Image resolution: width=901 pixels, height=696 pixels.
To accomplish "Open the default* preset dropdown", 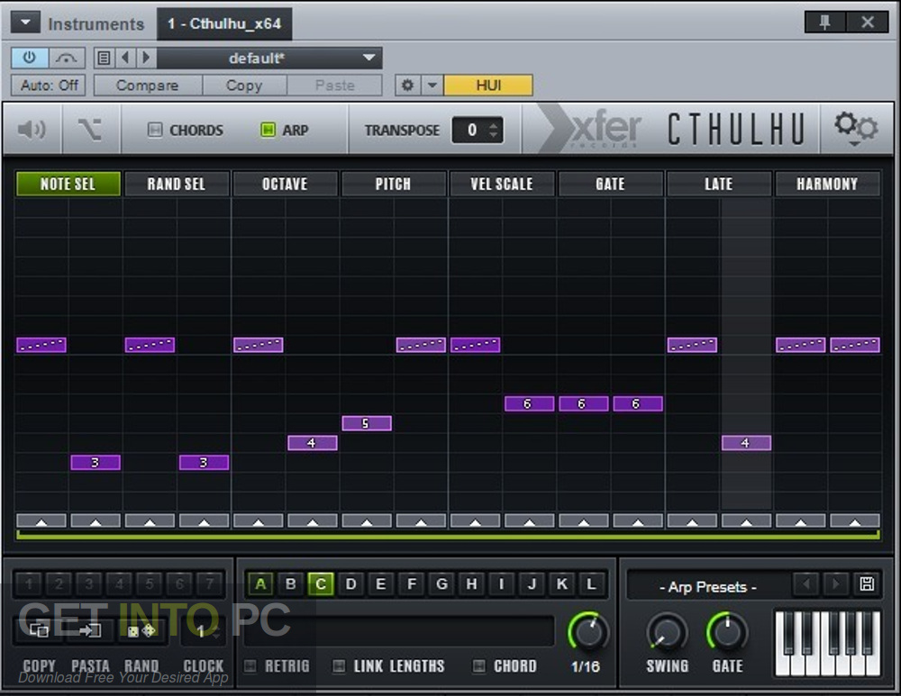I will point(269,58).
